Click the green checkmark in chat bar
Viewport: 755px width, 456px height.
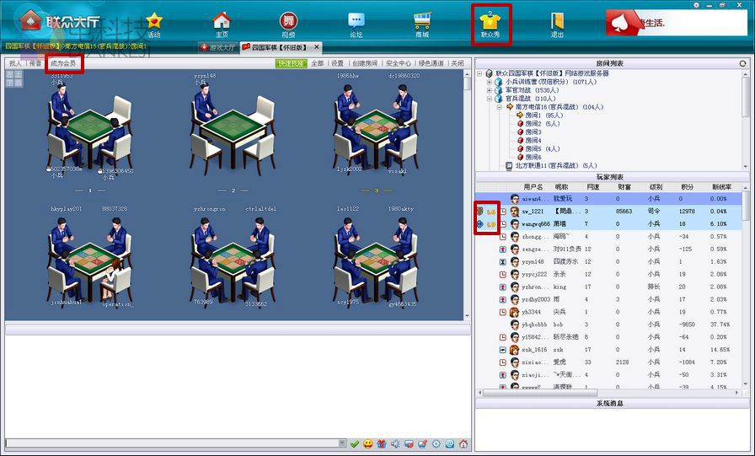pos(355,443)
